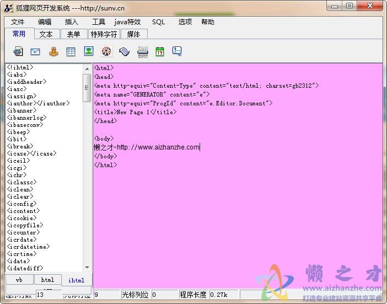Viewport: 387px width, 304px height.
Task: Insert a comment with speech bubble icon
Action: tap(177, 51)
